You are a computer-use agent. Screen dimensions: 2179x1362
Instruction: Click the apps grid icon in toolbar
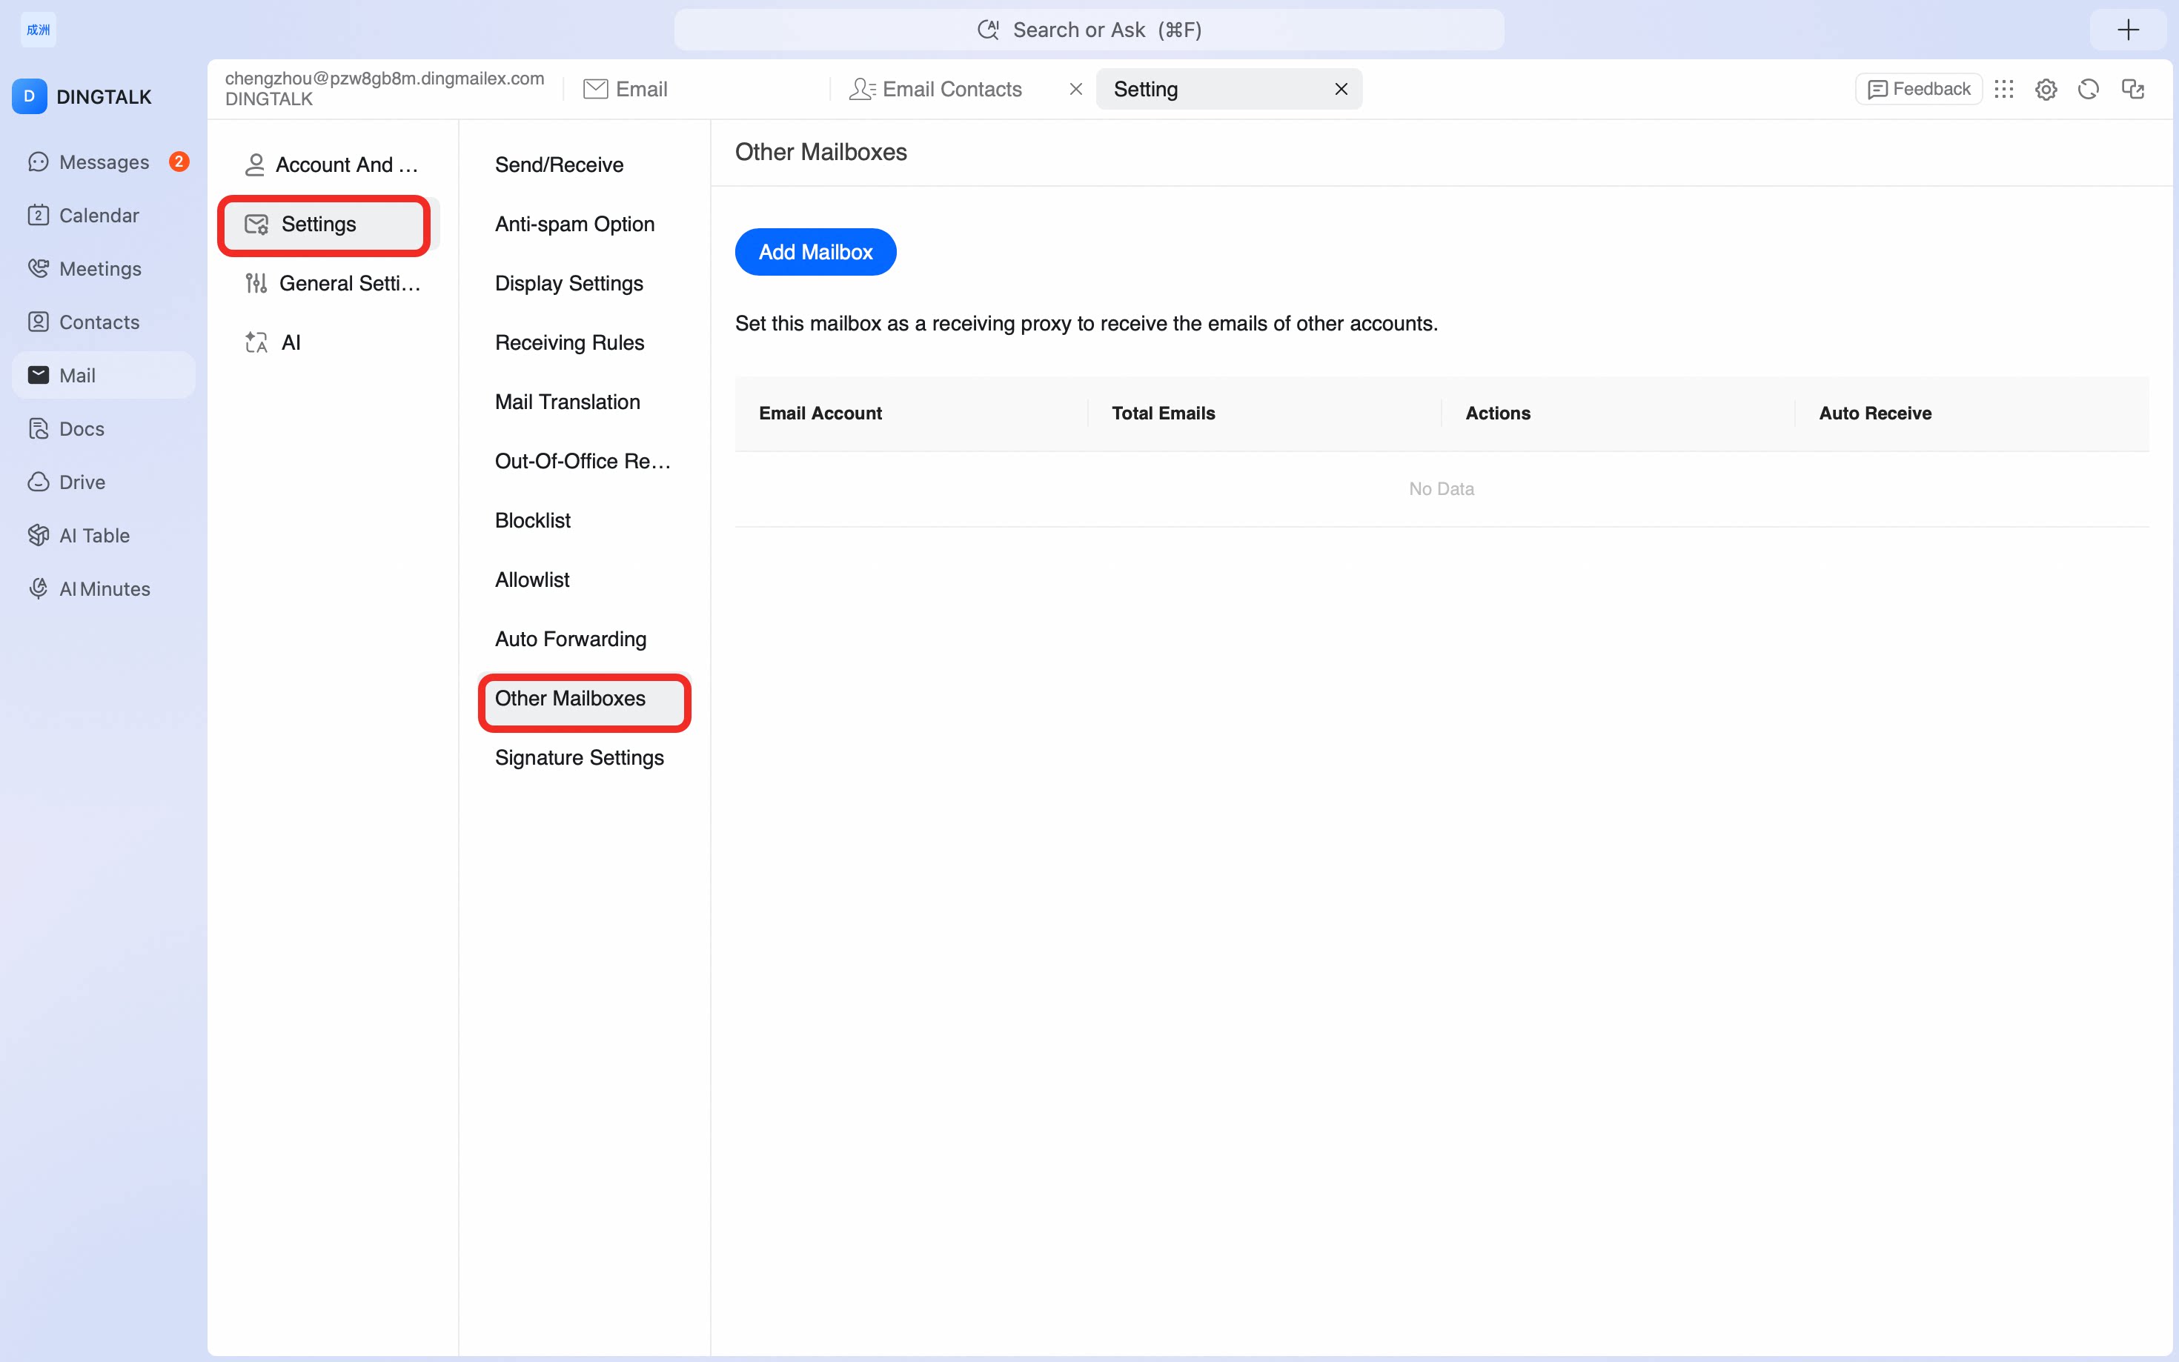pyautogui.click(x=2003, y=89)
